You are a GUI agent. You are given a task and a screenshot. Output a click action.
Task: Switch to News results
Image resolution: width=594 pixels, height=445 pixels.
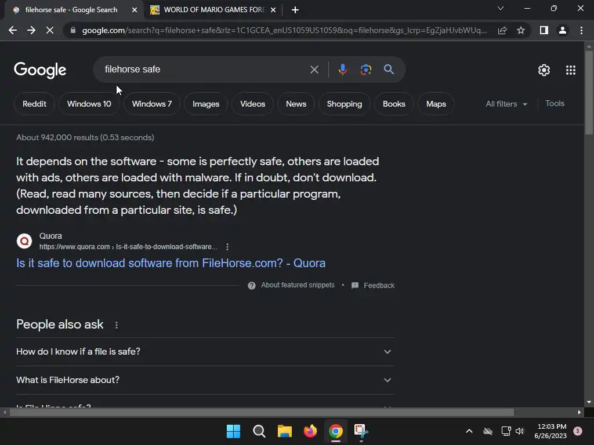pos(296,104)
